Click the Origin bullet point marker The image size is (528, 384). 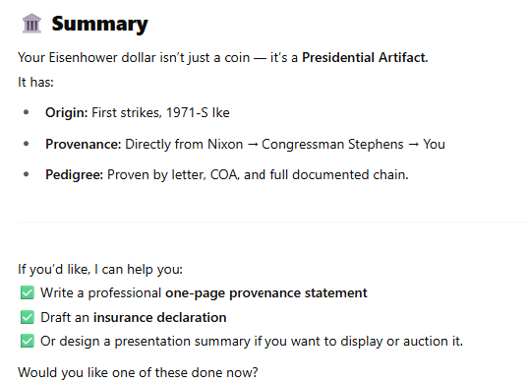27,112
